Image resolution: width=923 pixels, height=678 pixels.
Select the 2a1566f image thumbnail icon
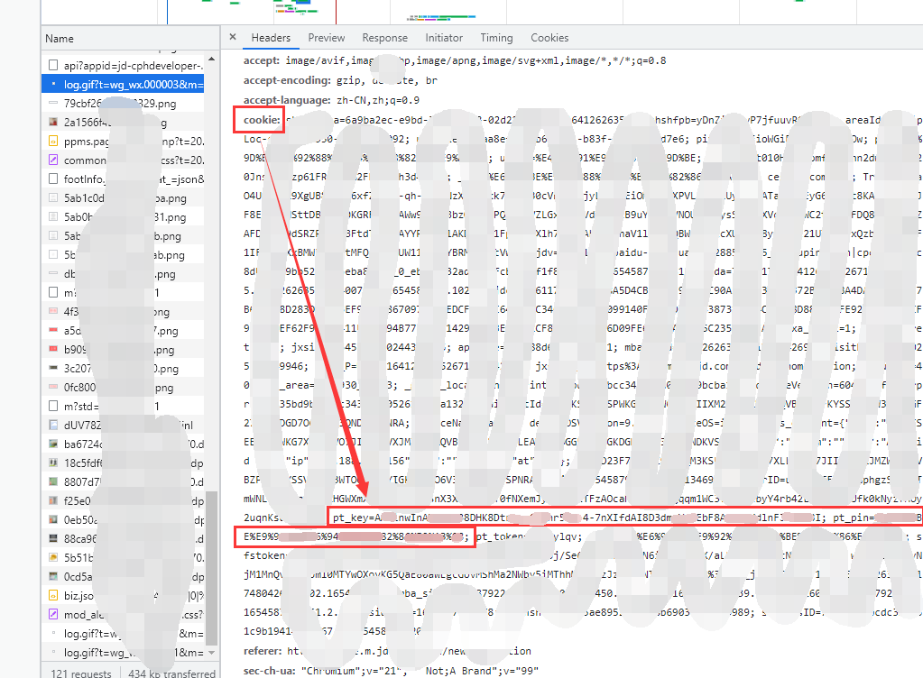[x=53, y=123]
